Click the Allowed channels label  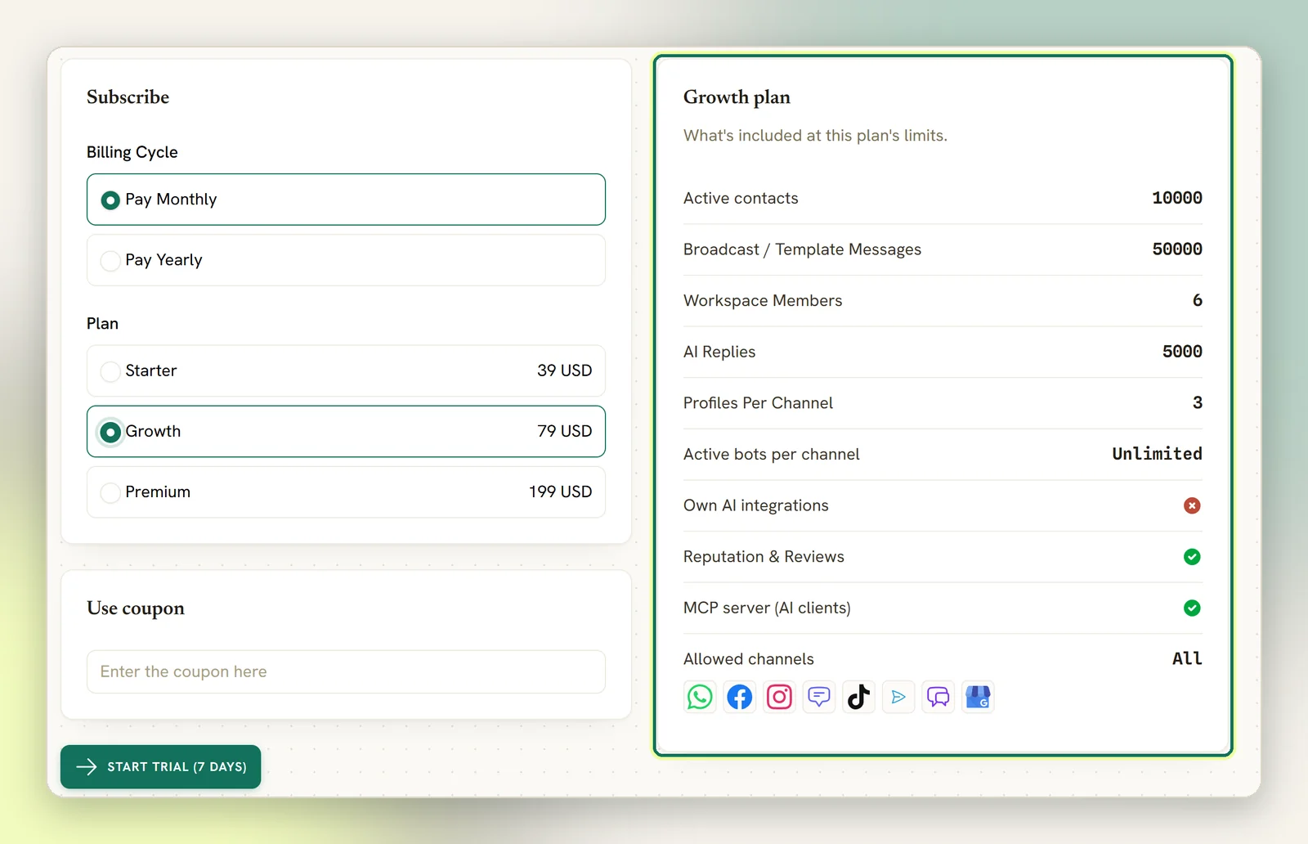point(749,659)
